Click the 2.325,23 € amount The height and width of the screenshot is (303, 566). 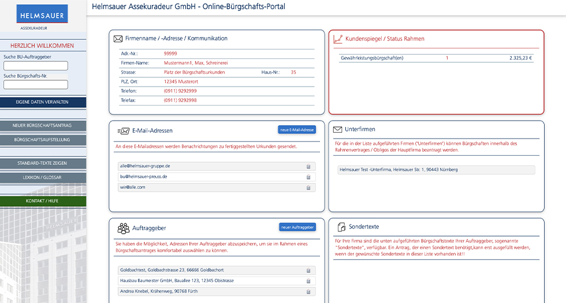click(520, 58)
